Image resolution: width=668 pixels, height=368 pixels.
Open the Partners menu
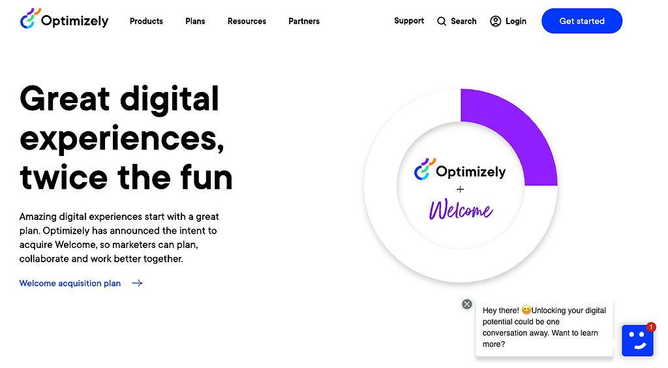304,22
